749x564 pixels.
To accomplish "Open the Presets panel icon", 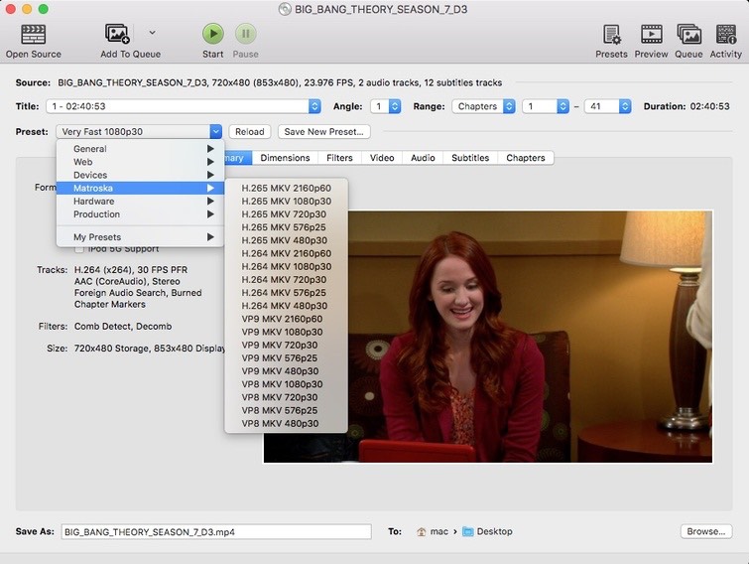I will [x=611, y=35].
